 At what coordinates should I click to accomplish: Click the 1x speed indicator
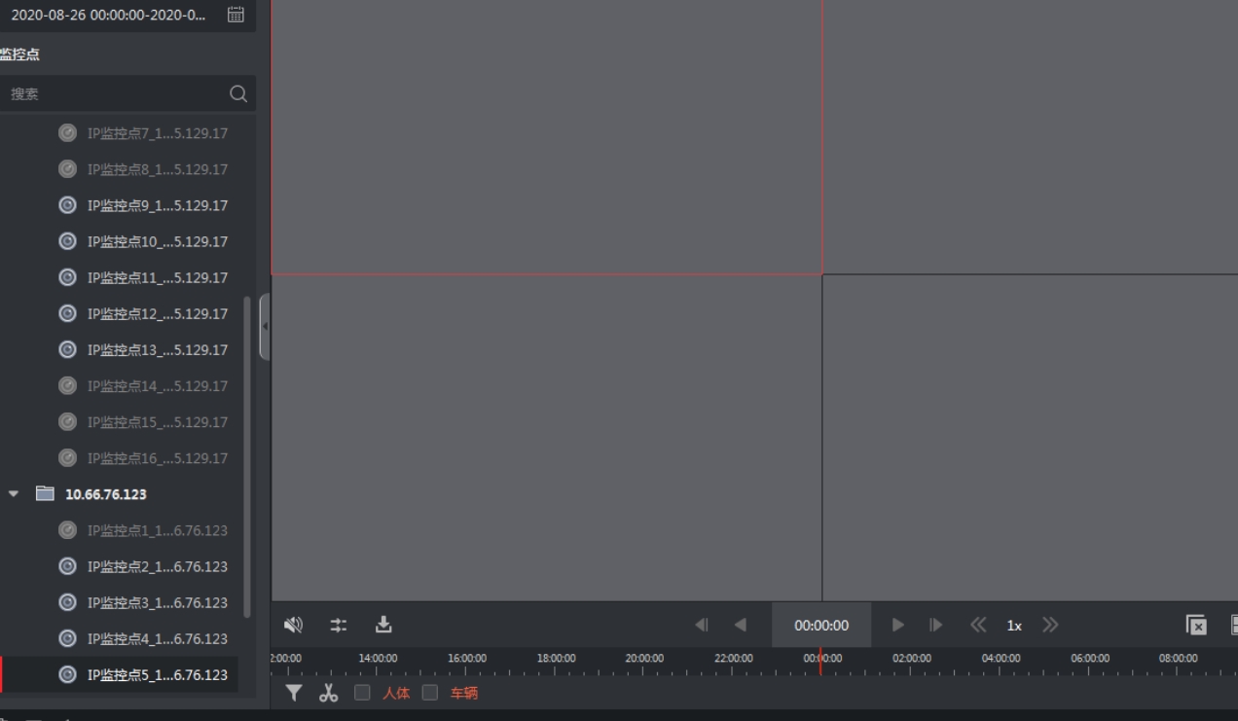click(x=1014, y=626)
